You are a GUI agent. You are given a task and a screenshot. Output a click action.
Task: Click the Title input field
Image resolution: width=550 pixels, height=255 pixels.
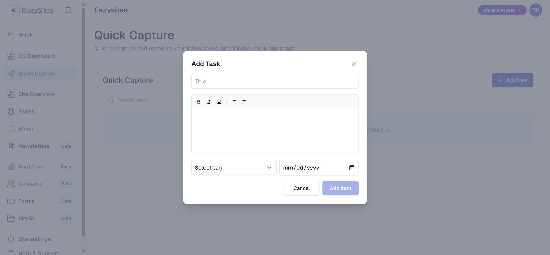[275, 82]
